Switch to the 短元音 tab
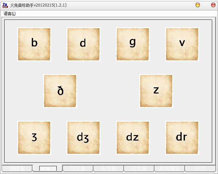Image resolution: width=218 pixels, height=174 pixels. pos(78,168)
